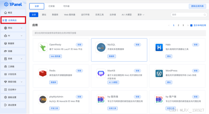Click the phpMyAdmin app logo

click(43, 99)
